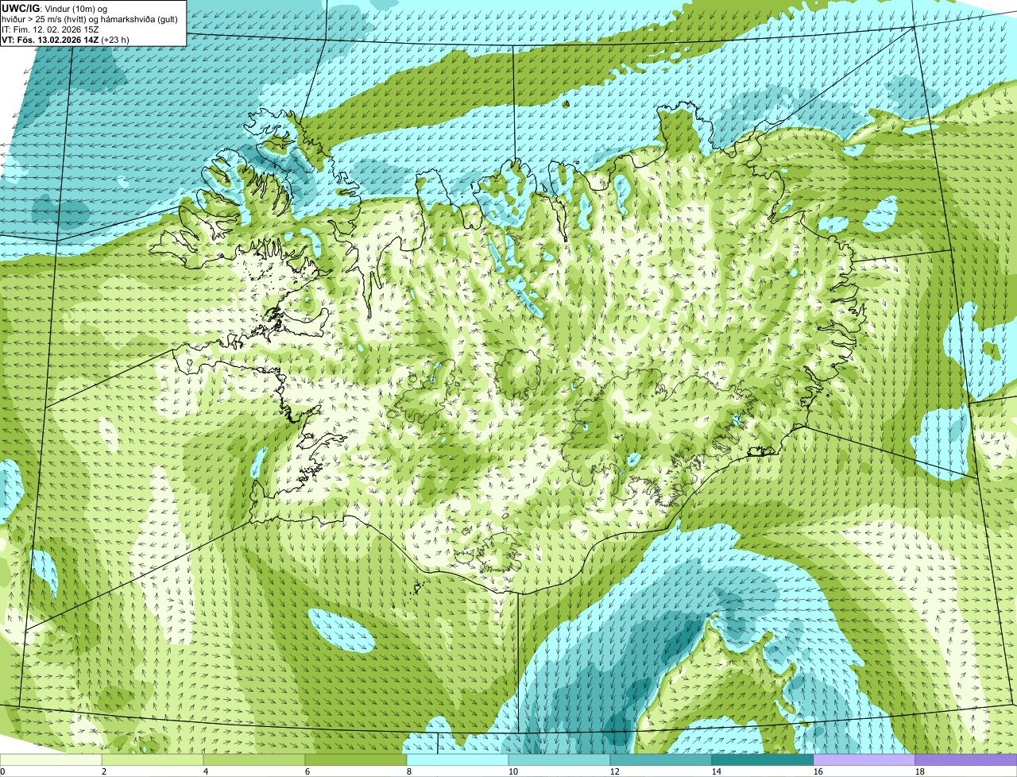1017x777 pixels.
Task: Click the teal 12–14 m/s legend swatch
Action: 661,760
